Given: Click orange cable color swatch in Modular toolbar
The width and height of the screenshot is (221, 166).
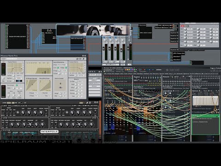Looking at the screenshot, I should (x=126, y=70).
